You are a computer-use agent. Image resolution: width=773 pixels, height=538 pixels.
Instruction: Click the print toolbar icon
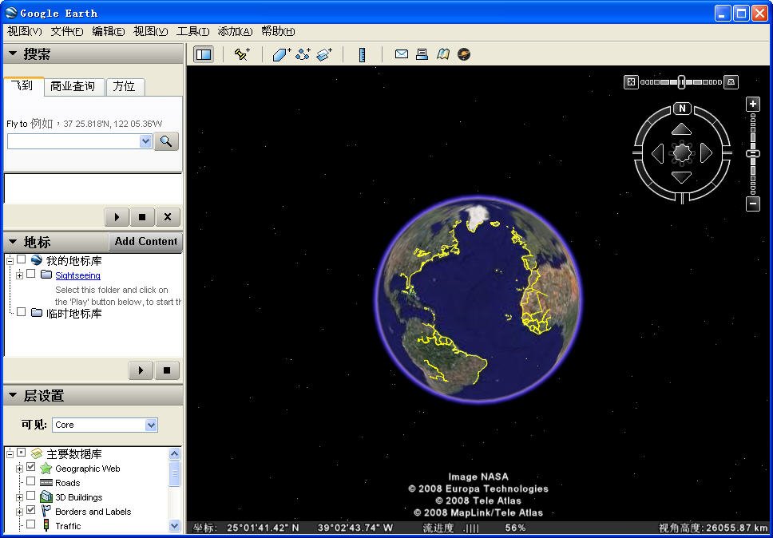[422, 54]
